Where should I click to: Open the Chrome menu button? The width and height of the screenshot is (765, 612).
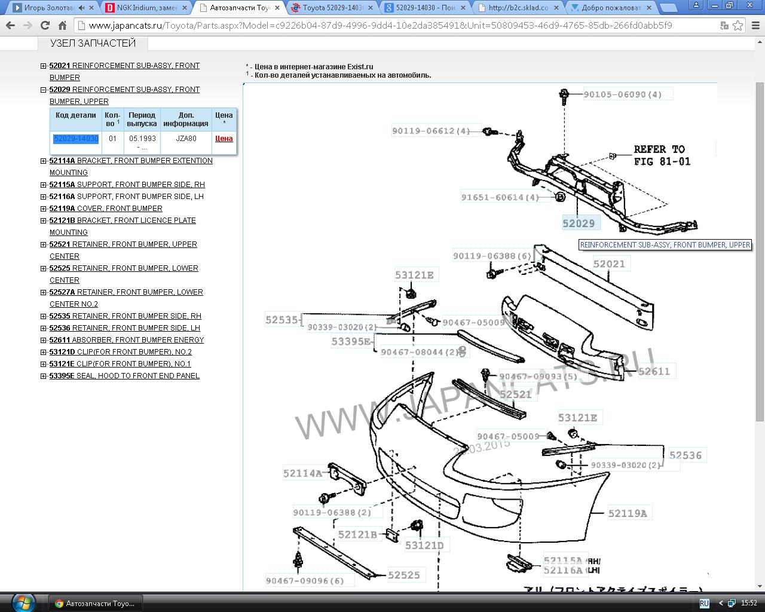click(754, 26)
